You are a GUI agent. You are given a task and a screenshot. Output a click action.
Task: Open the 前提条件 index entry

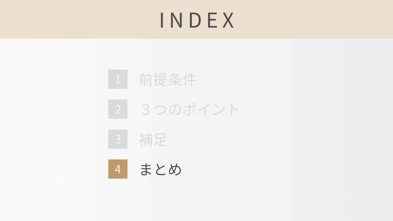(167, 80)
